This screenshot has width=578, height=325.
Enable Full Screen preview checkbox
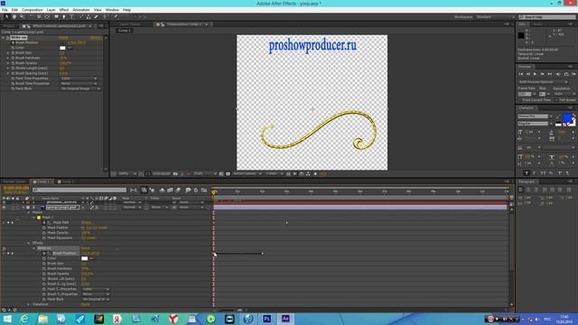(556, 100)
